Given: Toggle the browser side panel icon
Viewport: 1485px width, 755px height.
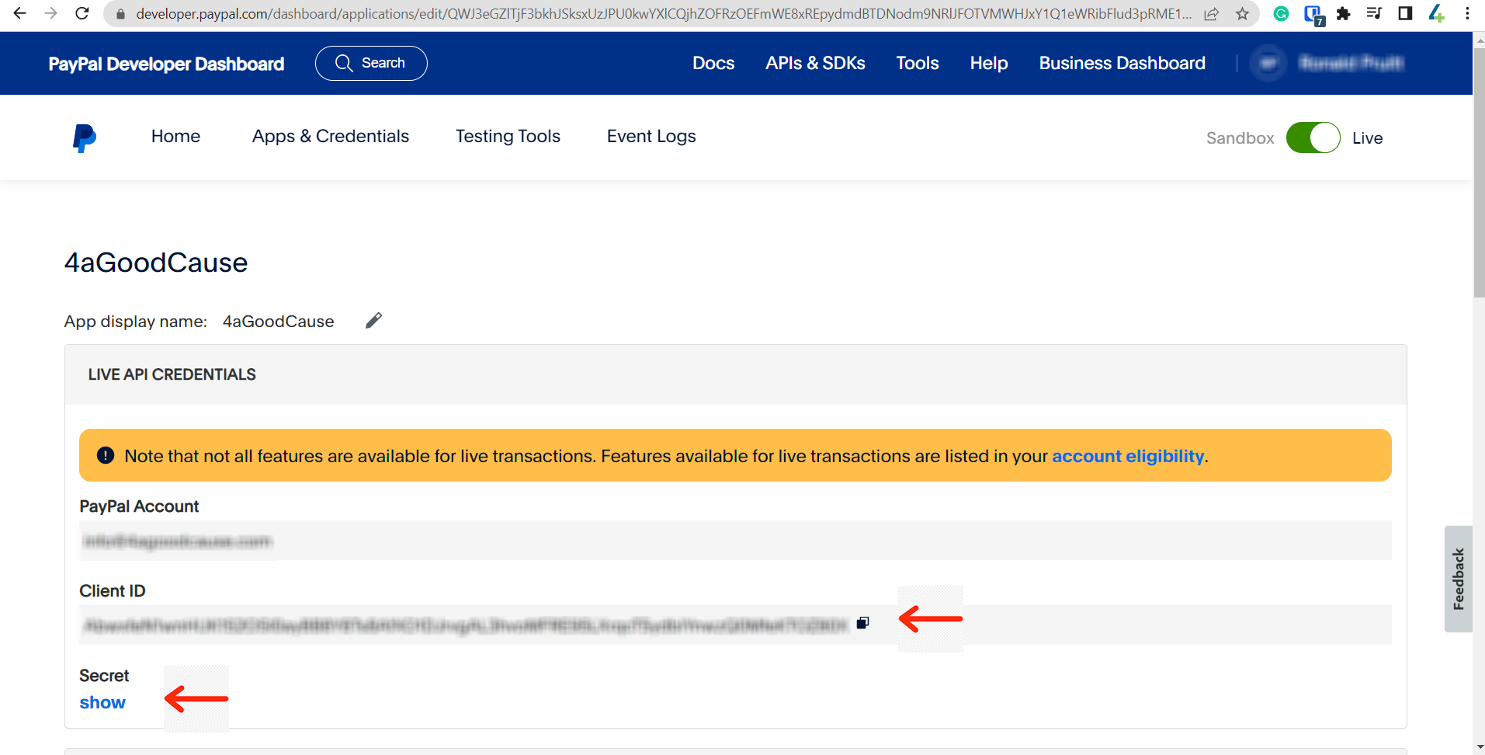Looking at the screenshot, I should point(1405,13).
